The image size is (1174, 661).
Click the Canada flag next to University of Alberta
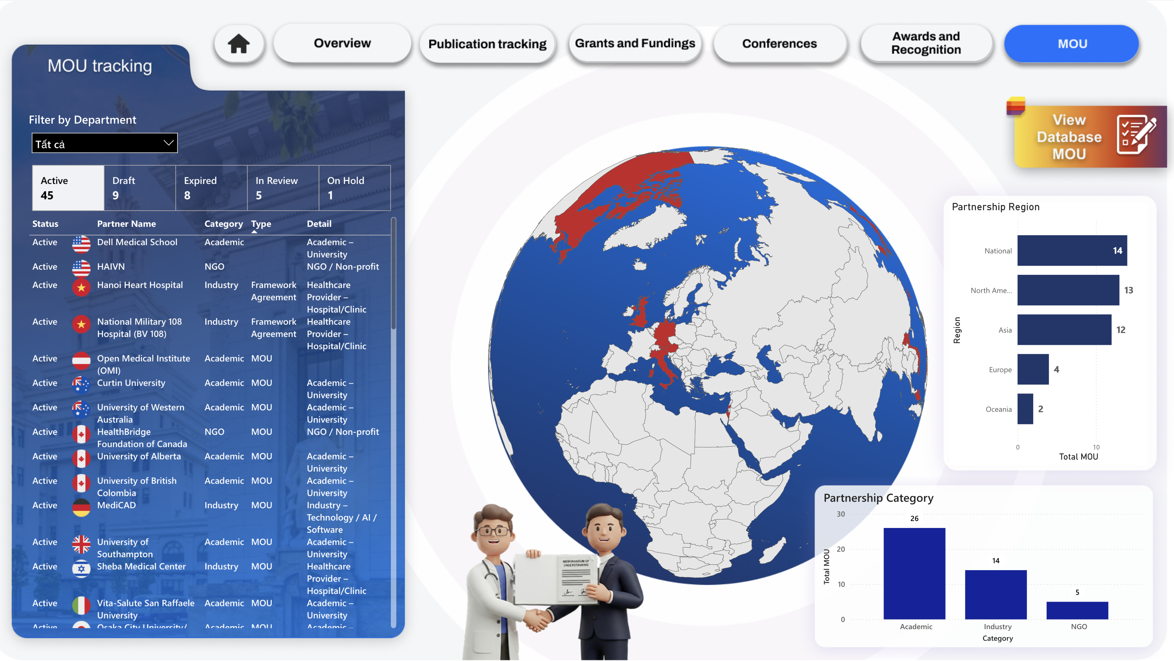(x=81, y=459)
